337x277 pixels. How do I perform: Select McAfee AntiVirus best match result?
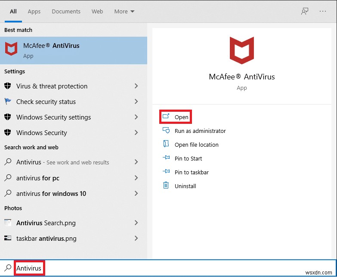click(74, 50)
